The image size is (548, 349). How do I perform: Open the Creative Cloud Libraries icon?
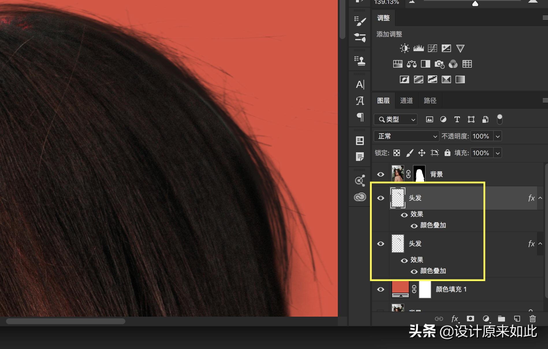click(x=360, y=197)
